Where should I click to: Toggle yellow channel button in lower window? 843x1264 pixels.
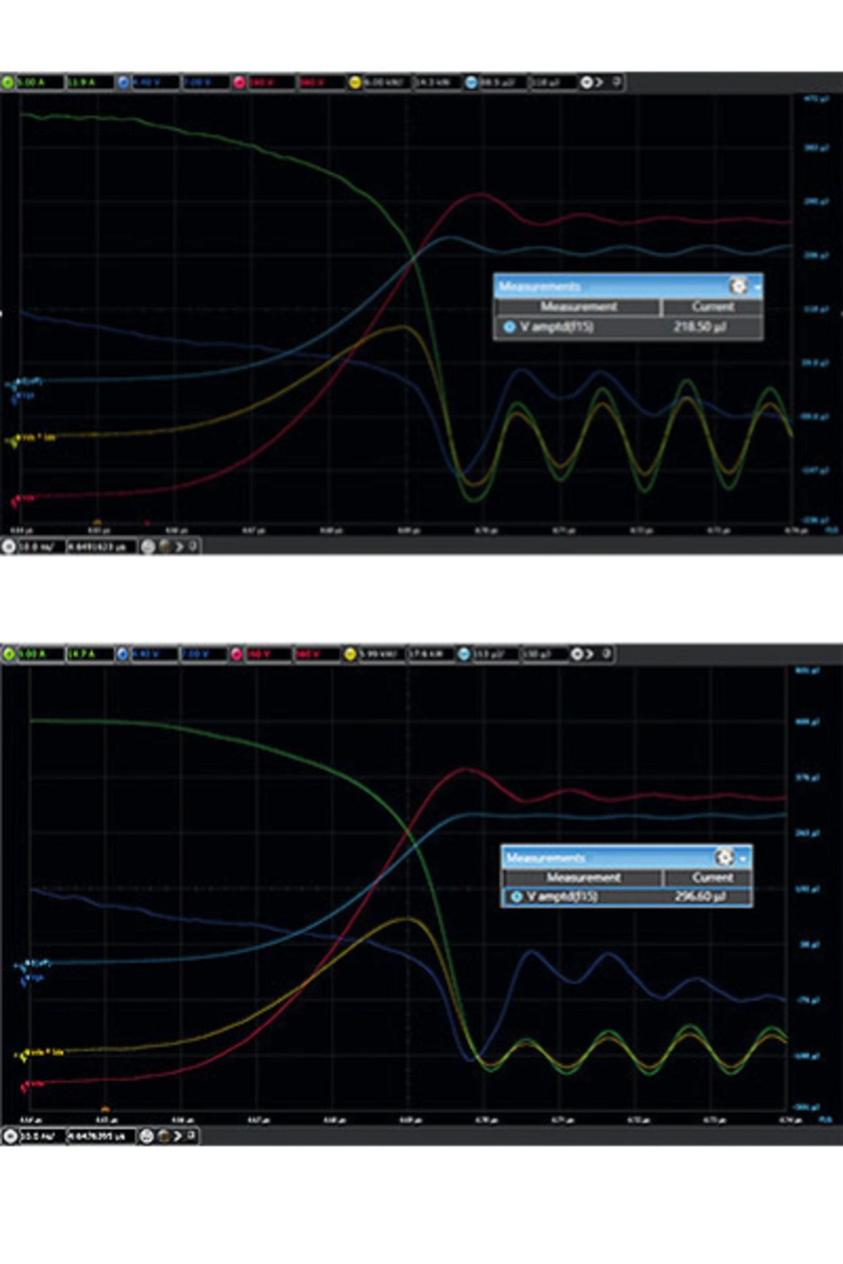[x=350, y=654]
